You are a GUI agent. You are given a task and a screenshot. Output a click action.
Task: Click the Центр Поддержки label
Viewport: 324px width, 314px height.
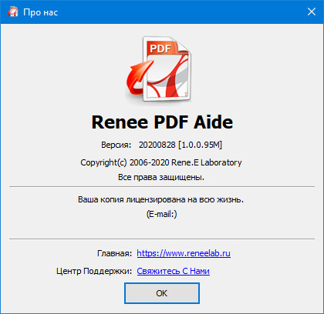pyautogui.click(x=94, y=271)
